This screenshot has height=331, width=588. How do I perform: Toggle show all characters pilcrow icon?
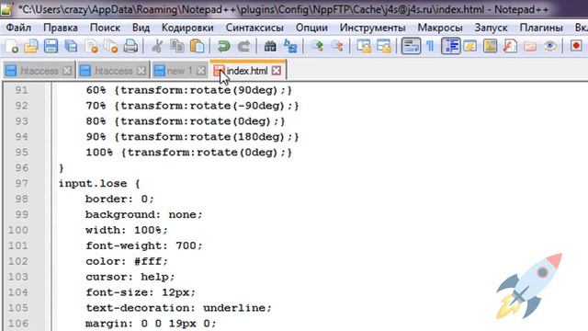coord(431,46)
